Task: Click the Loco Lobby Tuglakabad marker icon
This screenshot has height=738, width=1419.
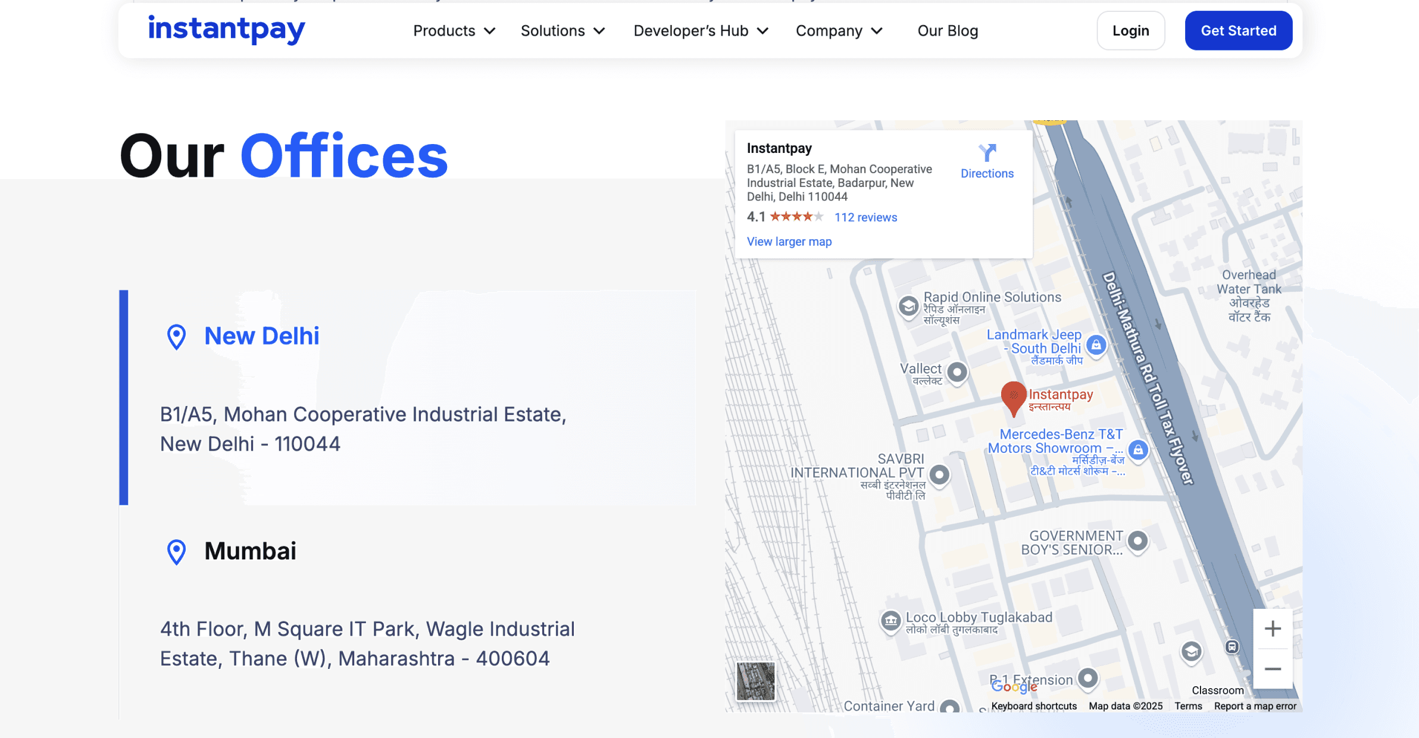Action: coord(890,621)
